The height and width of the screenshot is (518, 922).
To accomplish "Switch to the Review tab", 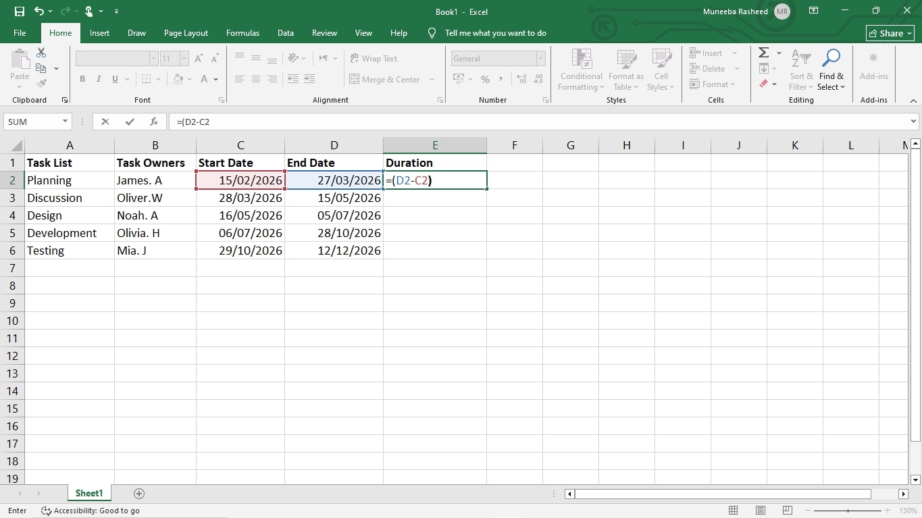I will point(324,33).
